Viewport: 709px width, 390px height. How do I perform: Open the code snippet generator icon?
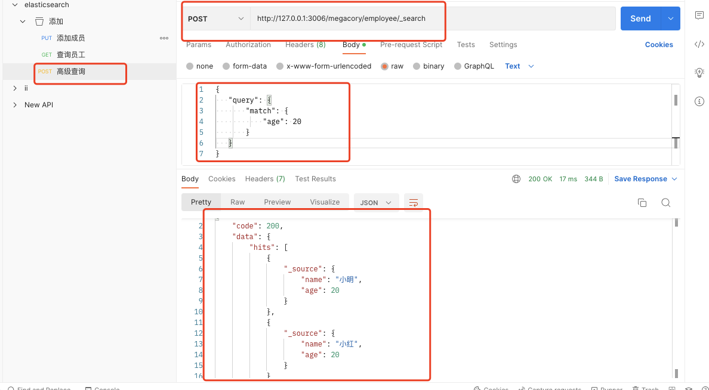[x=699, y=45]
